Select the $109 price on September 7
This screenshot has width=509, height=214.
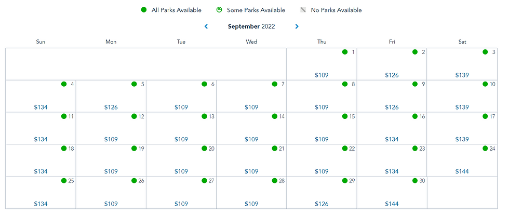tap(251, 107)
